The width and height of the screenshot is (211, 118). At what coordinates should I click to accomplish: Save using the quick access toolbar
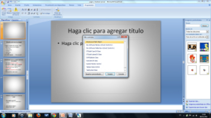[8, 2]
